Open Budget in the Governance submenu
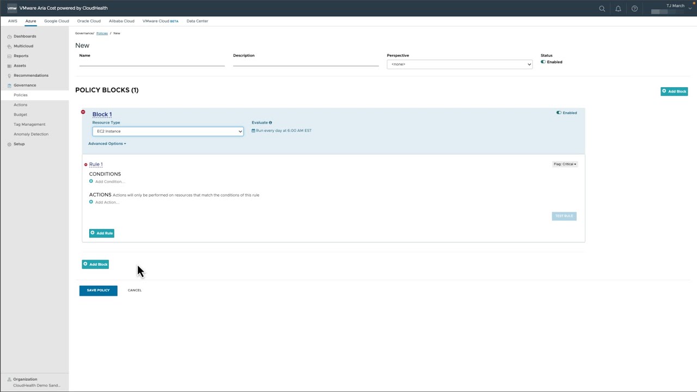697x392 pixels. (x=21, y=115)
